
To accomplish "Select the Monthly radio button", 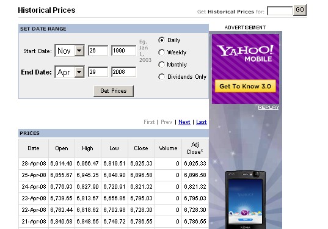I will 161,65.
